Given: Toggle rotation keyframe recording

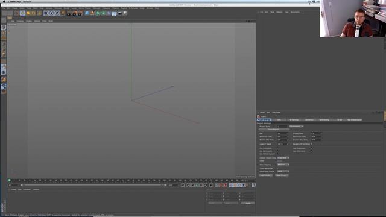Looking at the screenshot, I should [239, 185].
